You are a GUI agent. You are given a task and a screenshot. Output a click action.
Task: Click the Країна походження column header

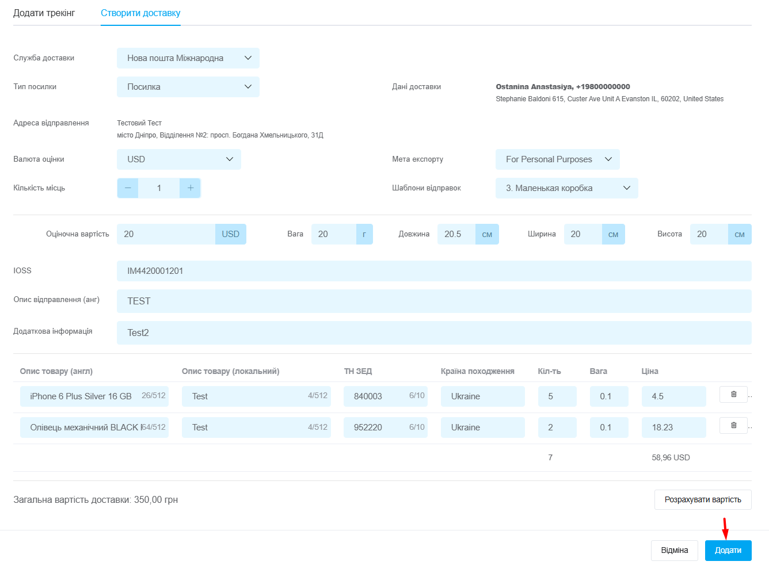click(x=478, y=371)
